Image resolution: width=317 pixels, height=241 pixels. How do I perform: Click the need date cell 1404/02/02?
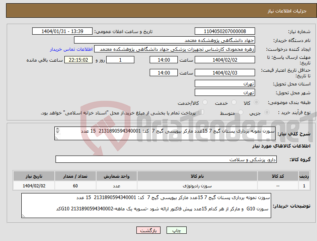34,186
